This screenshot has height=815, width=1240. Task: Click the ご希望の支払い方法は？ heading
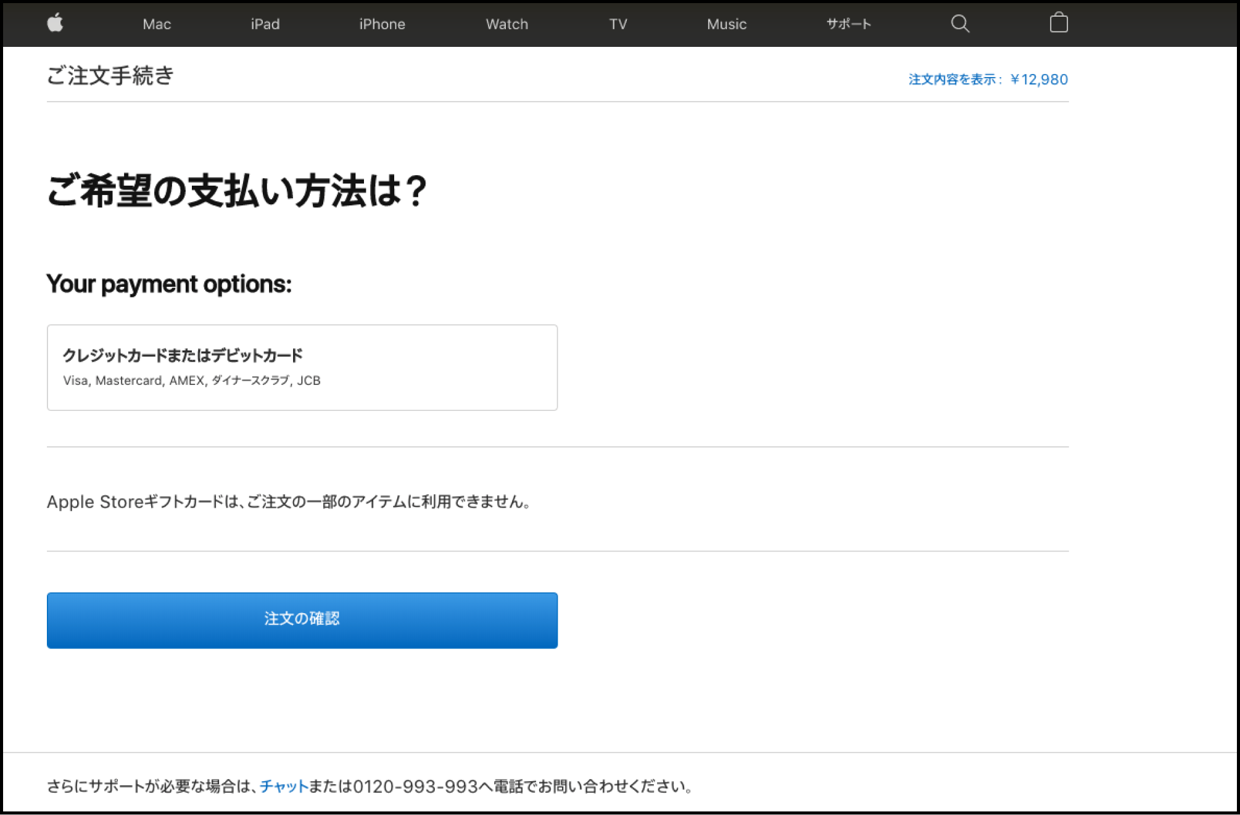click(237, 190)
